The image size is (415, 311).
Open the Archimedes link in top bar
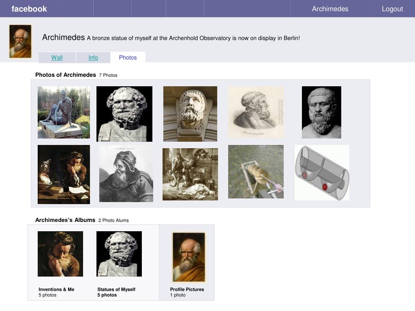tap(330, 9)
